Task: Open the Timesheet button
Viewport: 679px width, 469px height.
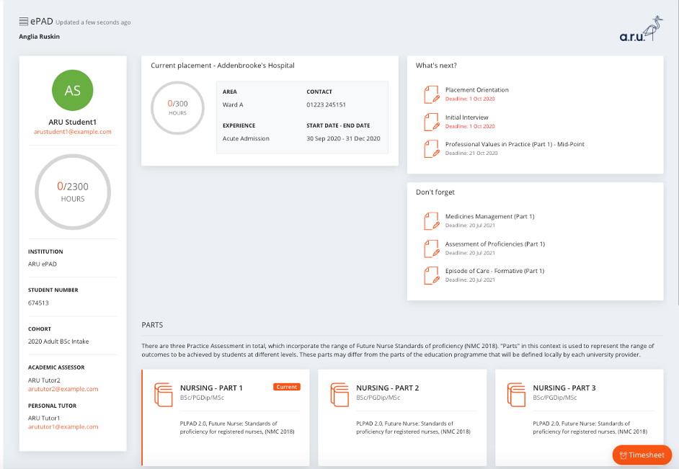Action: tap(642, 455)
